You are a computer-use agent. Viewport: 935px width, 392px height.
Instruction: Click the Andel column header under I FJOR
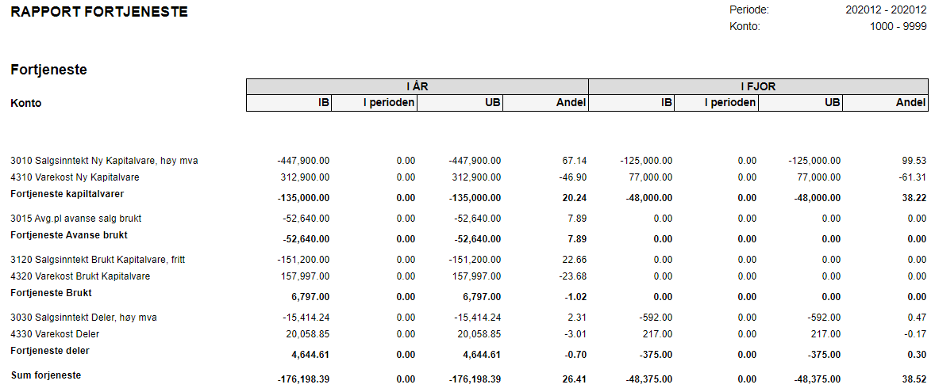[x=885, y=103]
